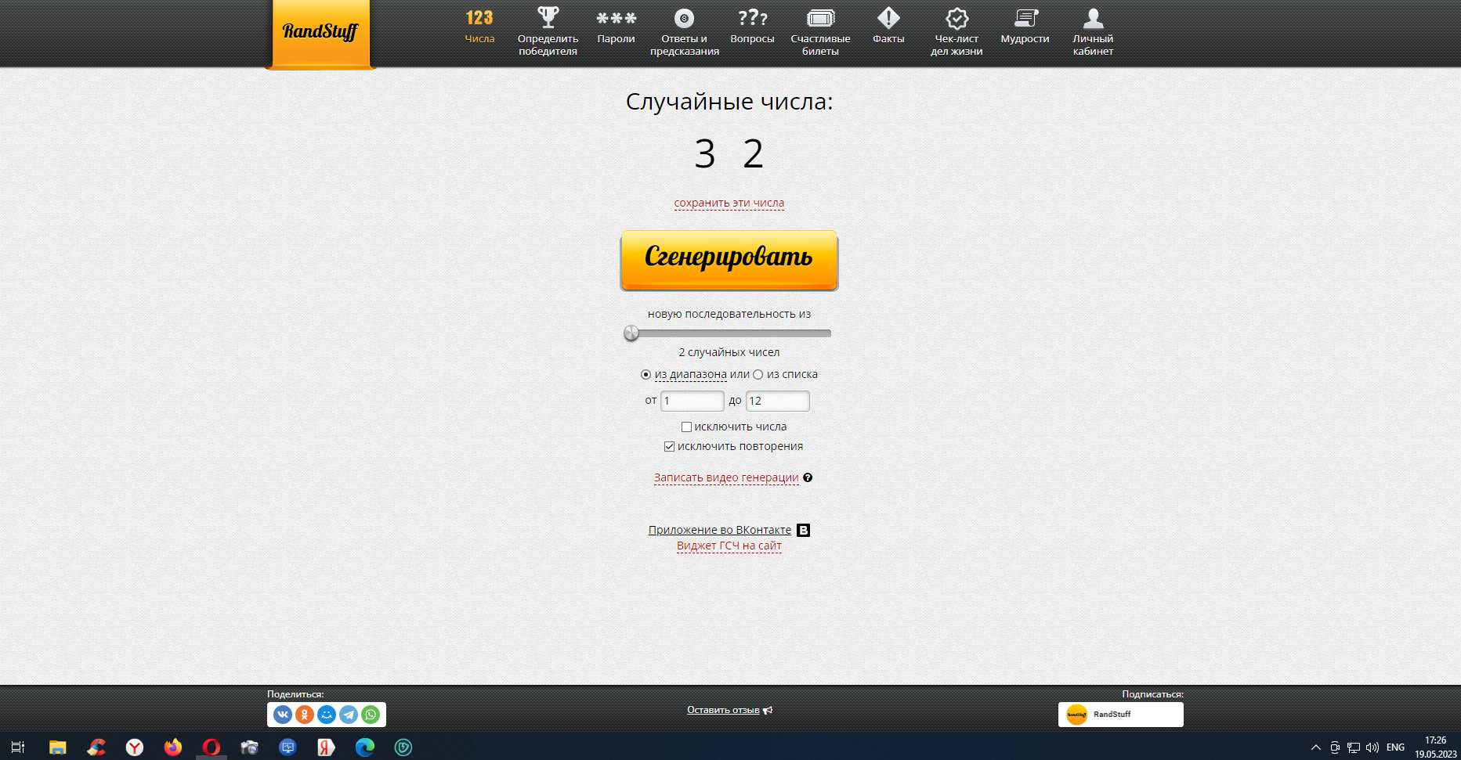Click the 'до' maximum value input field
Viewport: 1461px width, 760px height.
tap(777, 401)
